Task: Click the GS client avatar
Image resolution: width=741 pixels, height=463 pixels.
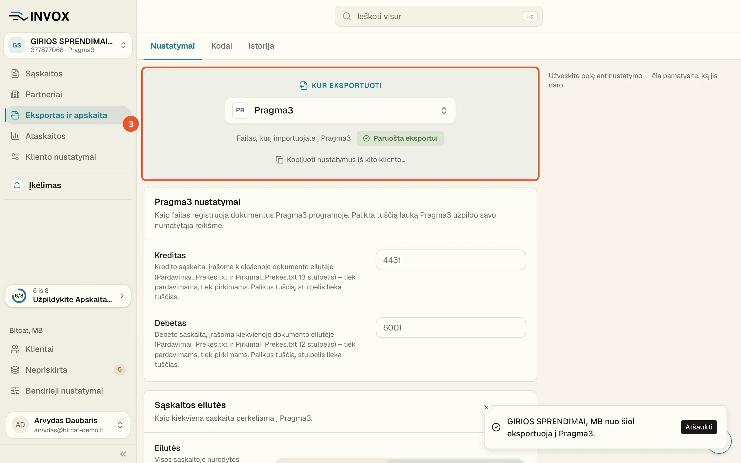Action: pyautogui.click(x=17, y=45)
